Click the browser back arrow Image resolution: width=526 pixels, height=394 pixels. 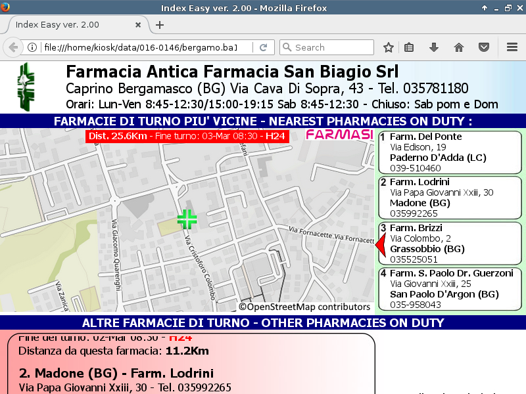click(x=12, y=47)
